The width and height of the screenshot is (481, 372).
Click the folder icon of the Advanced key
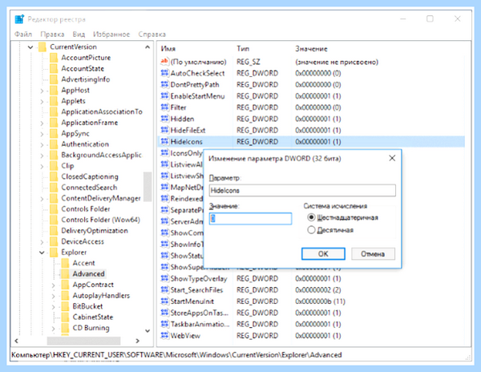(65, 273)
